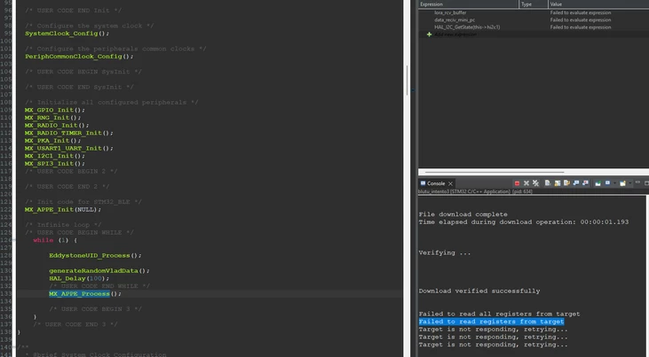This screenshot has width=649, height=357.
Task: Click MX_I2C1_Init() line
Action: pos(55,156)
